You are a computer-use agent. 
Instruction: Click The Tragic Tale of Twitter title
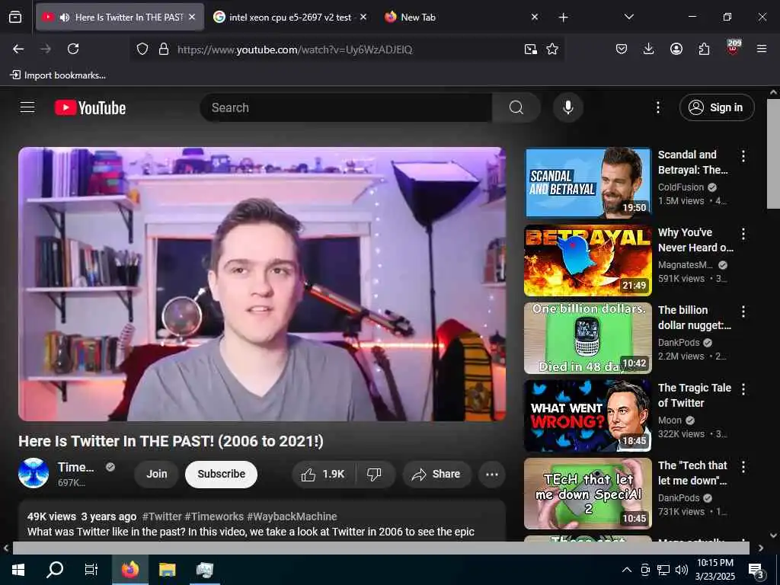[x=695, y=395]
